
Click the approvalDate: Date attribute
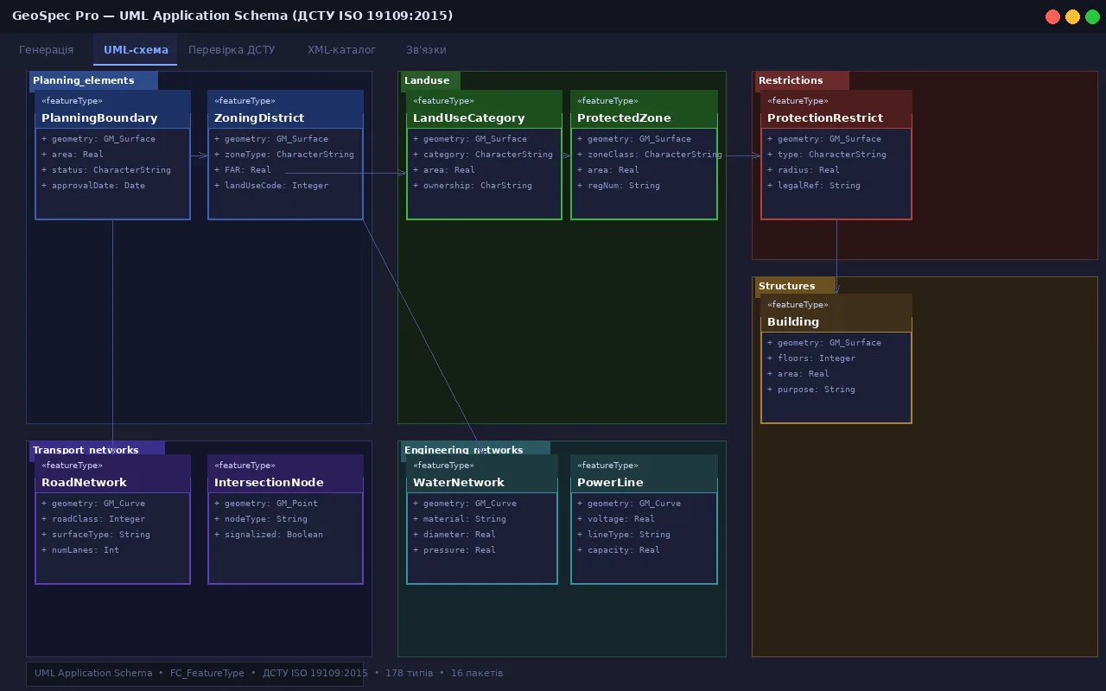[93, 186]
